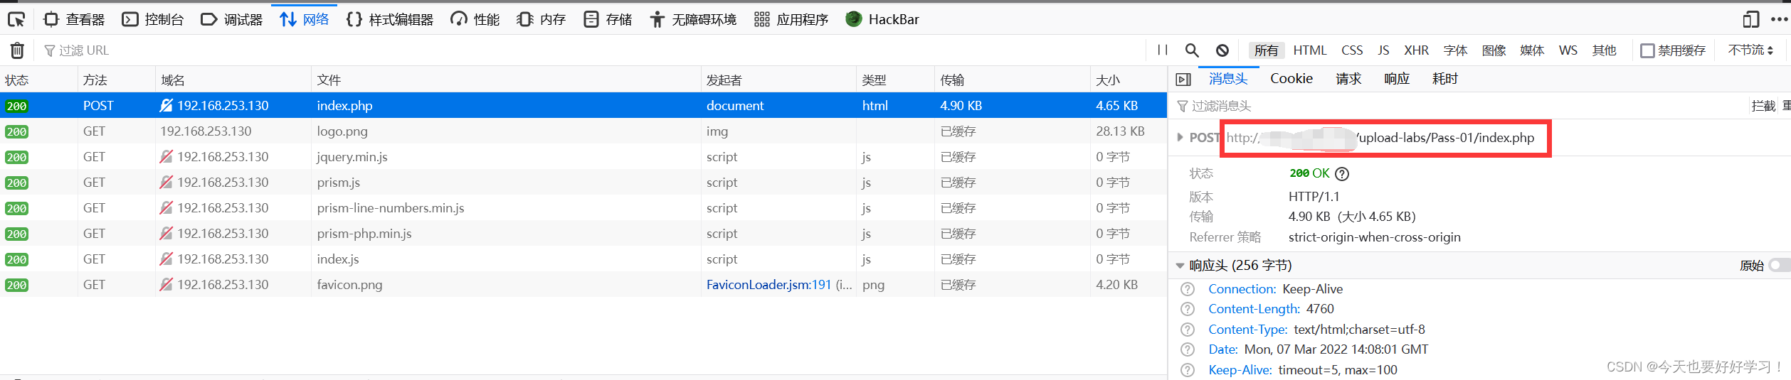Filter requests by 图像 images

[1494, 50]
